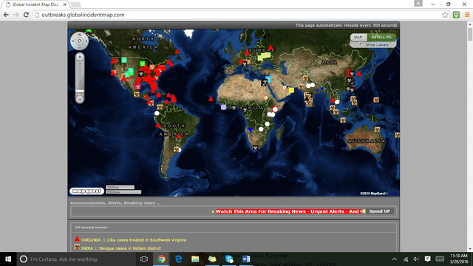Viewport: 473px width, 266px height.
Task: Click the zoom slider handle
Action: (80, 91)
